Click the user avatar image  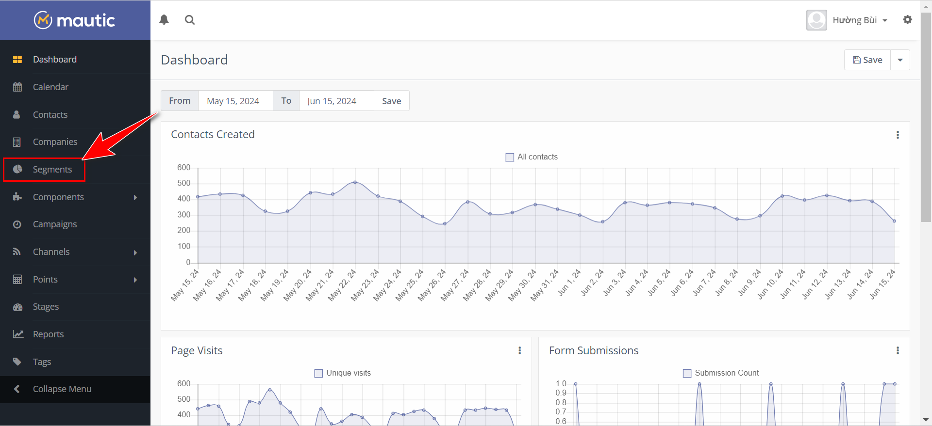coord(816,20)
